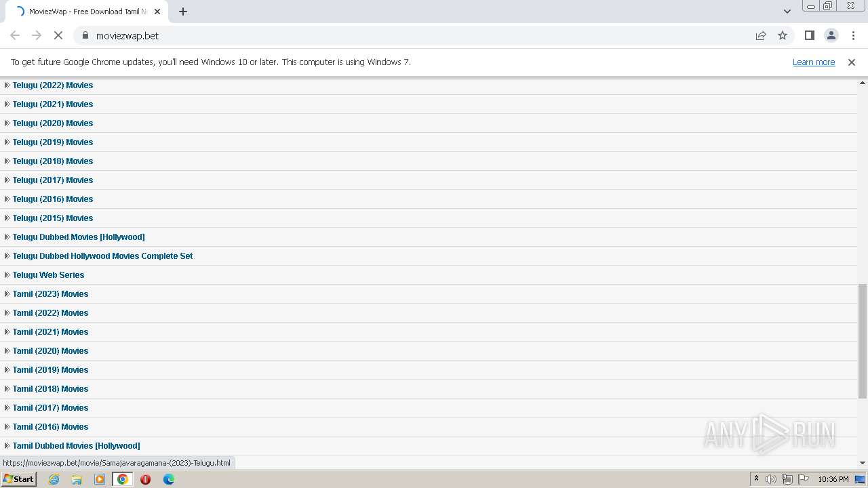This screenshot has height=488, width=868.
Task: Open Tamil (2018) Movies link
Action: tap(50, 389)
